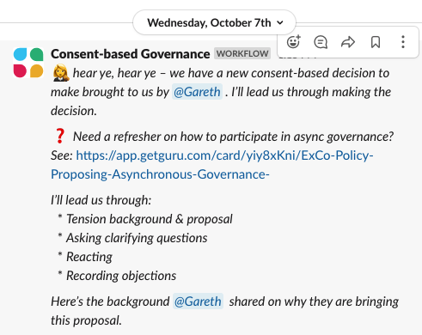422x335 pixels.
Task: Click the red question mark emoji
Action: pyautogui.click(x=60, y=136)
